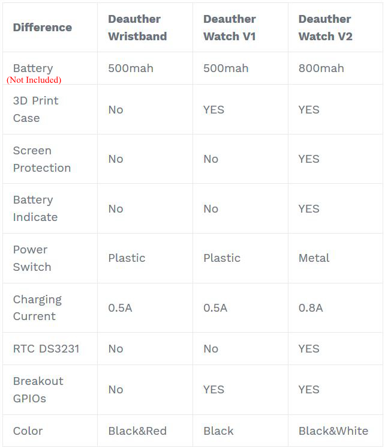The image size is (385, 448).
Task: Click the "Screen Protection" row label
Action: pos(41,159)
